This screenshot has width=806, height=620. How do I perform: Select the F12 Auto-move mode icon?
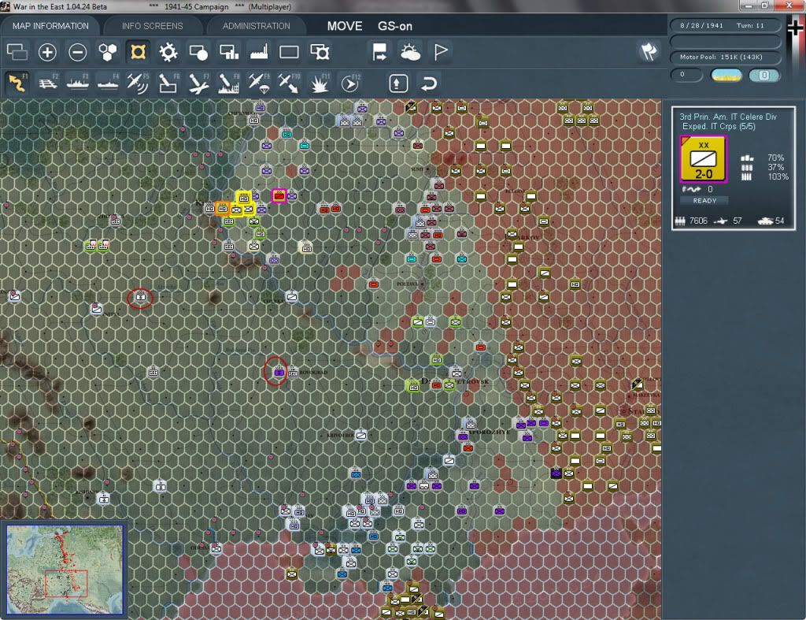click(350, 83)
